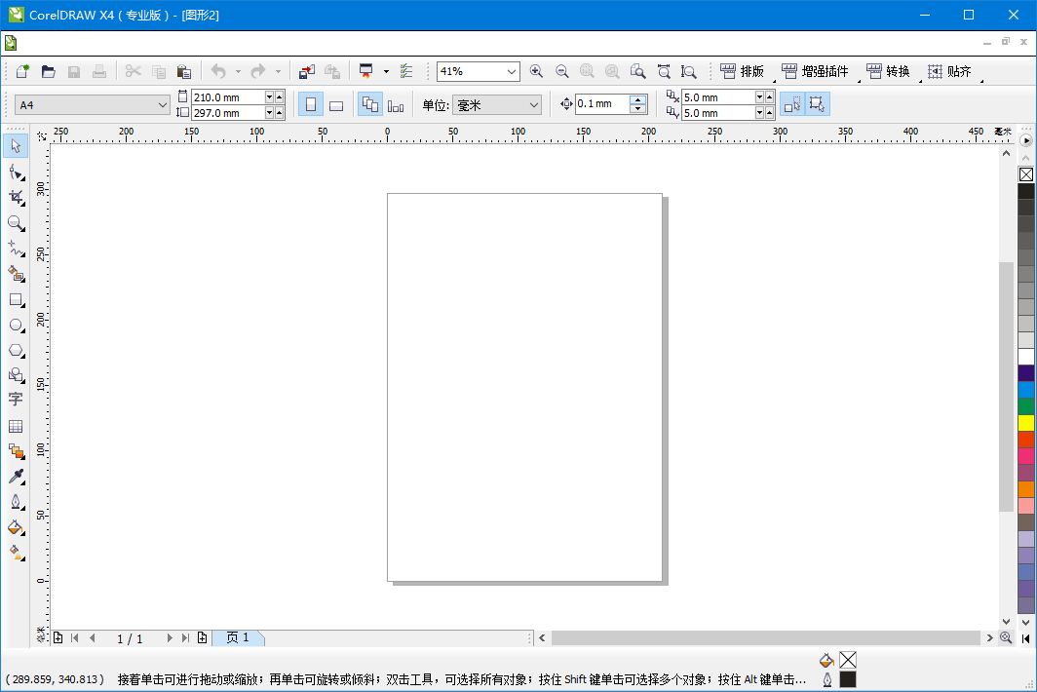The height and width of the screenshot is (692, 1037).
Task: Click the No Color swatch atop the palette
Action: [1025, 174]
